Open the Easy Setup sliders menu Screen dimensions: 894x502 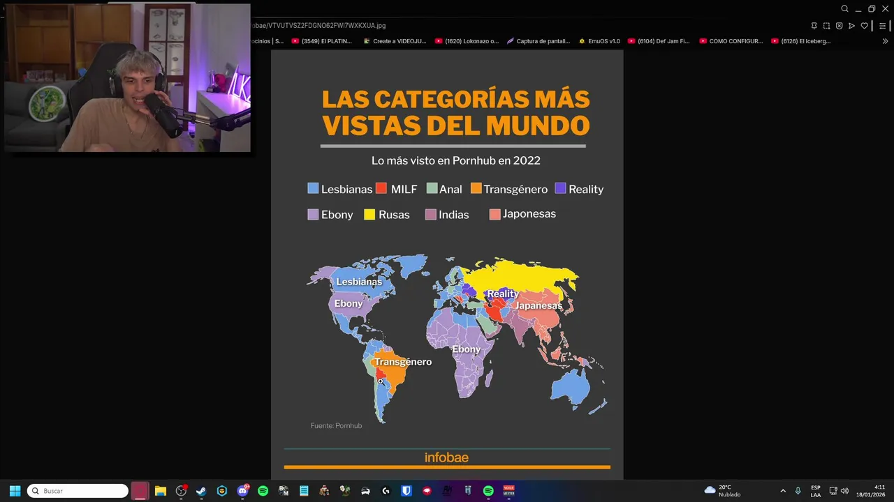pyautogui.click(x=882, y=26)
